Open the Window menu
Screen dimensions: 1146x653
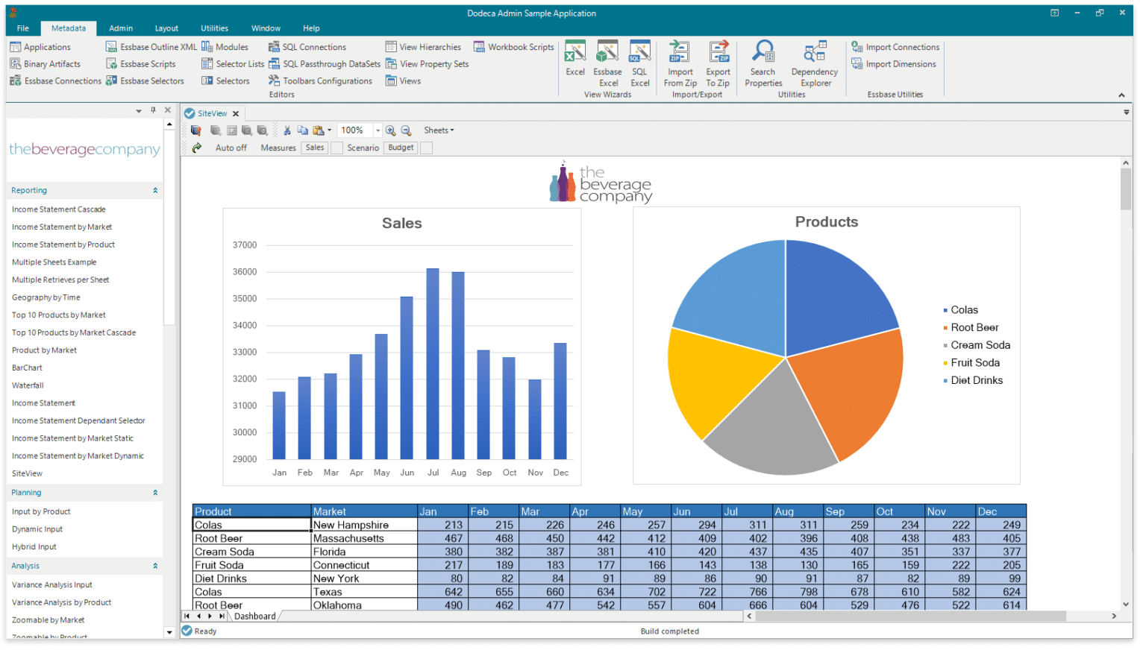[x=266, y=28]
